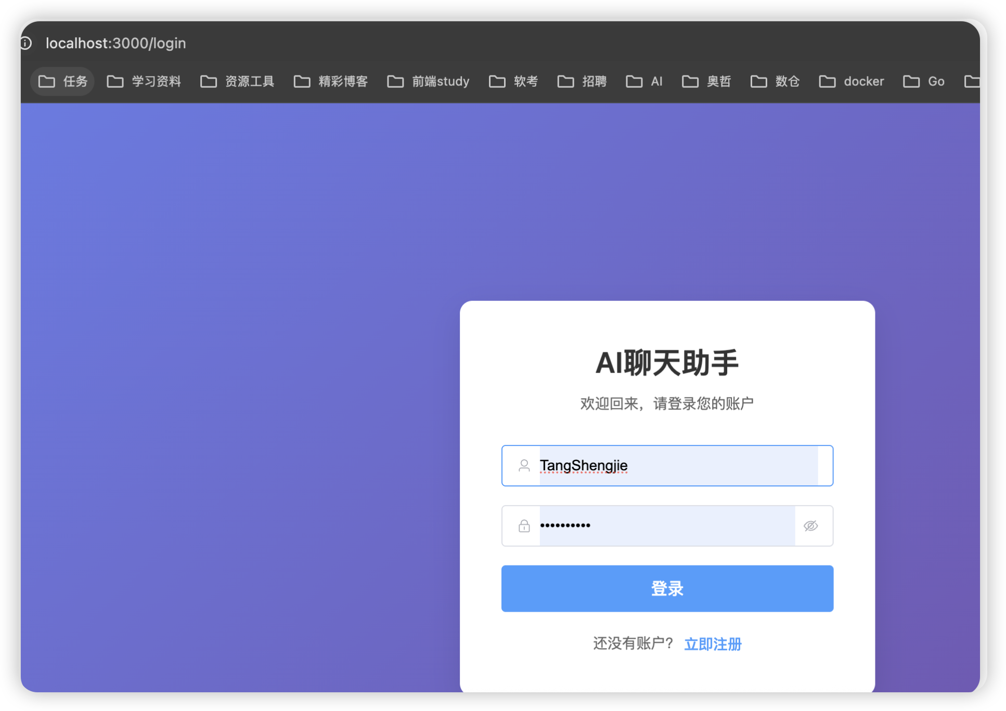Click the lock icon in password field
The height and width of the screenshot is (711, 1006).
tap(524, 526)
